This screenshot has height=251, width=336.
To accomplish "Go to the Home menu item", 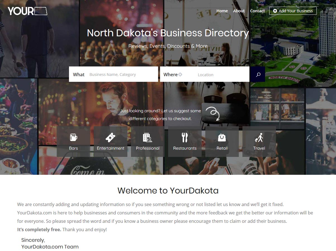I will coord(222,11).
